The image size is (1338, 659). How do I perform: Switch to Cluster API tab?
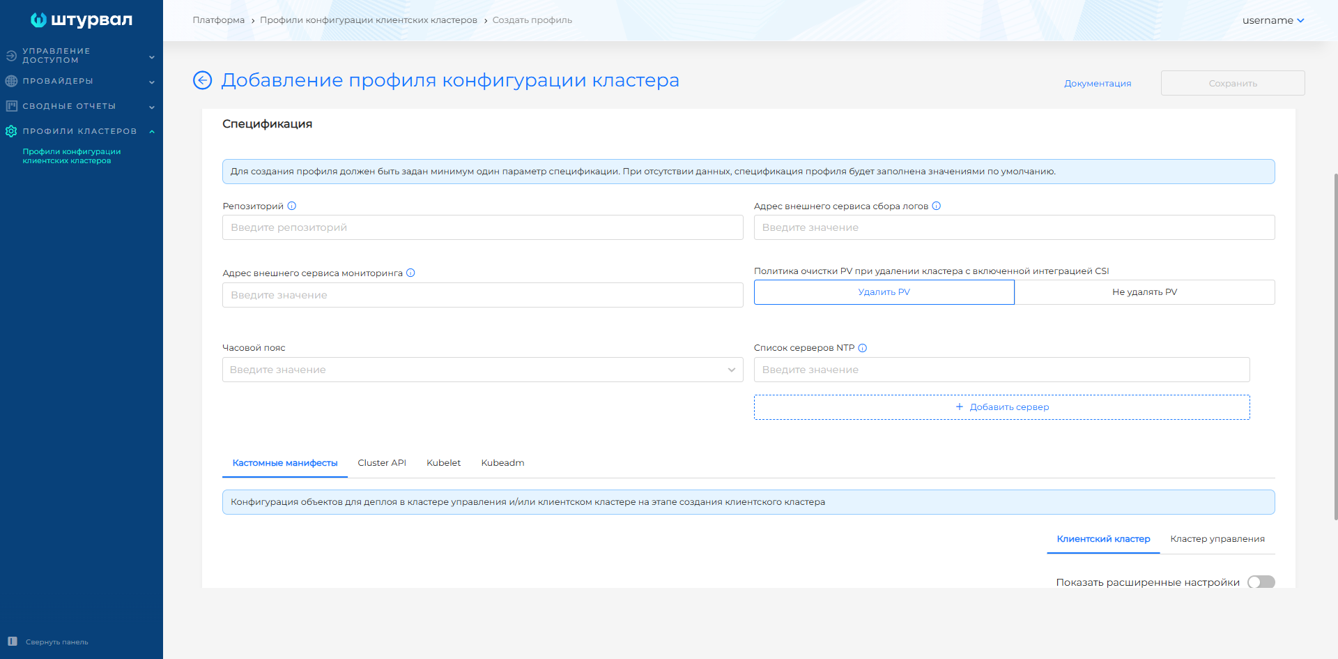point(382,463)
